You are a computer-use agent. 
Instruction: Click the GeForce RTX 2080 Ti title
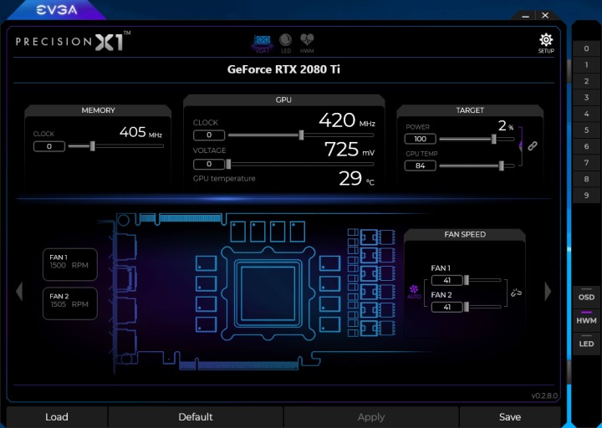283,69
